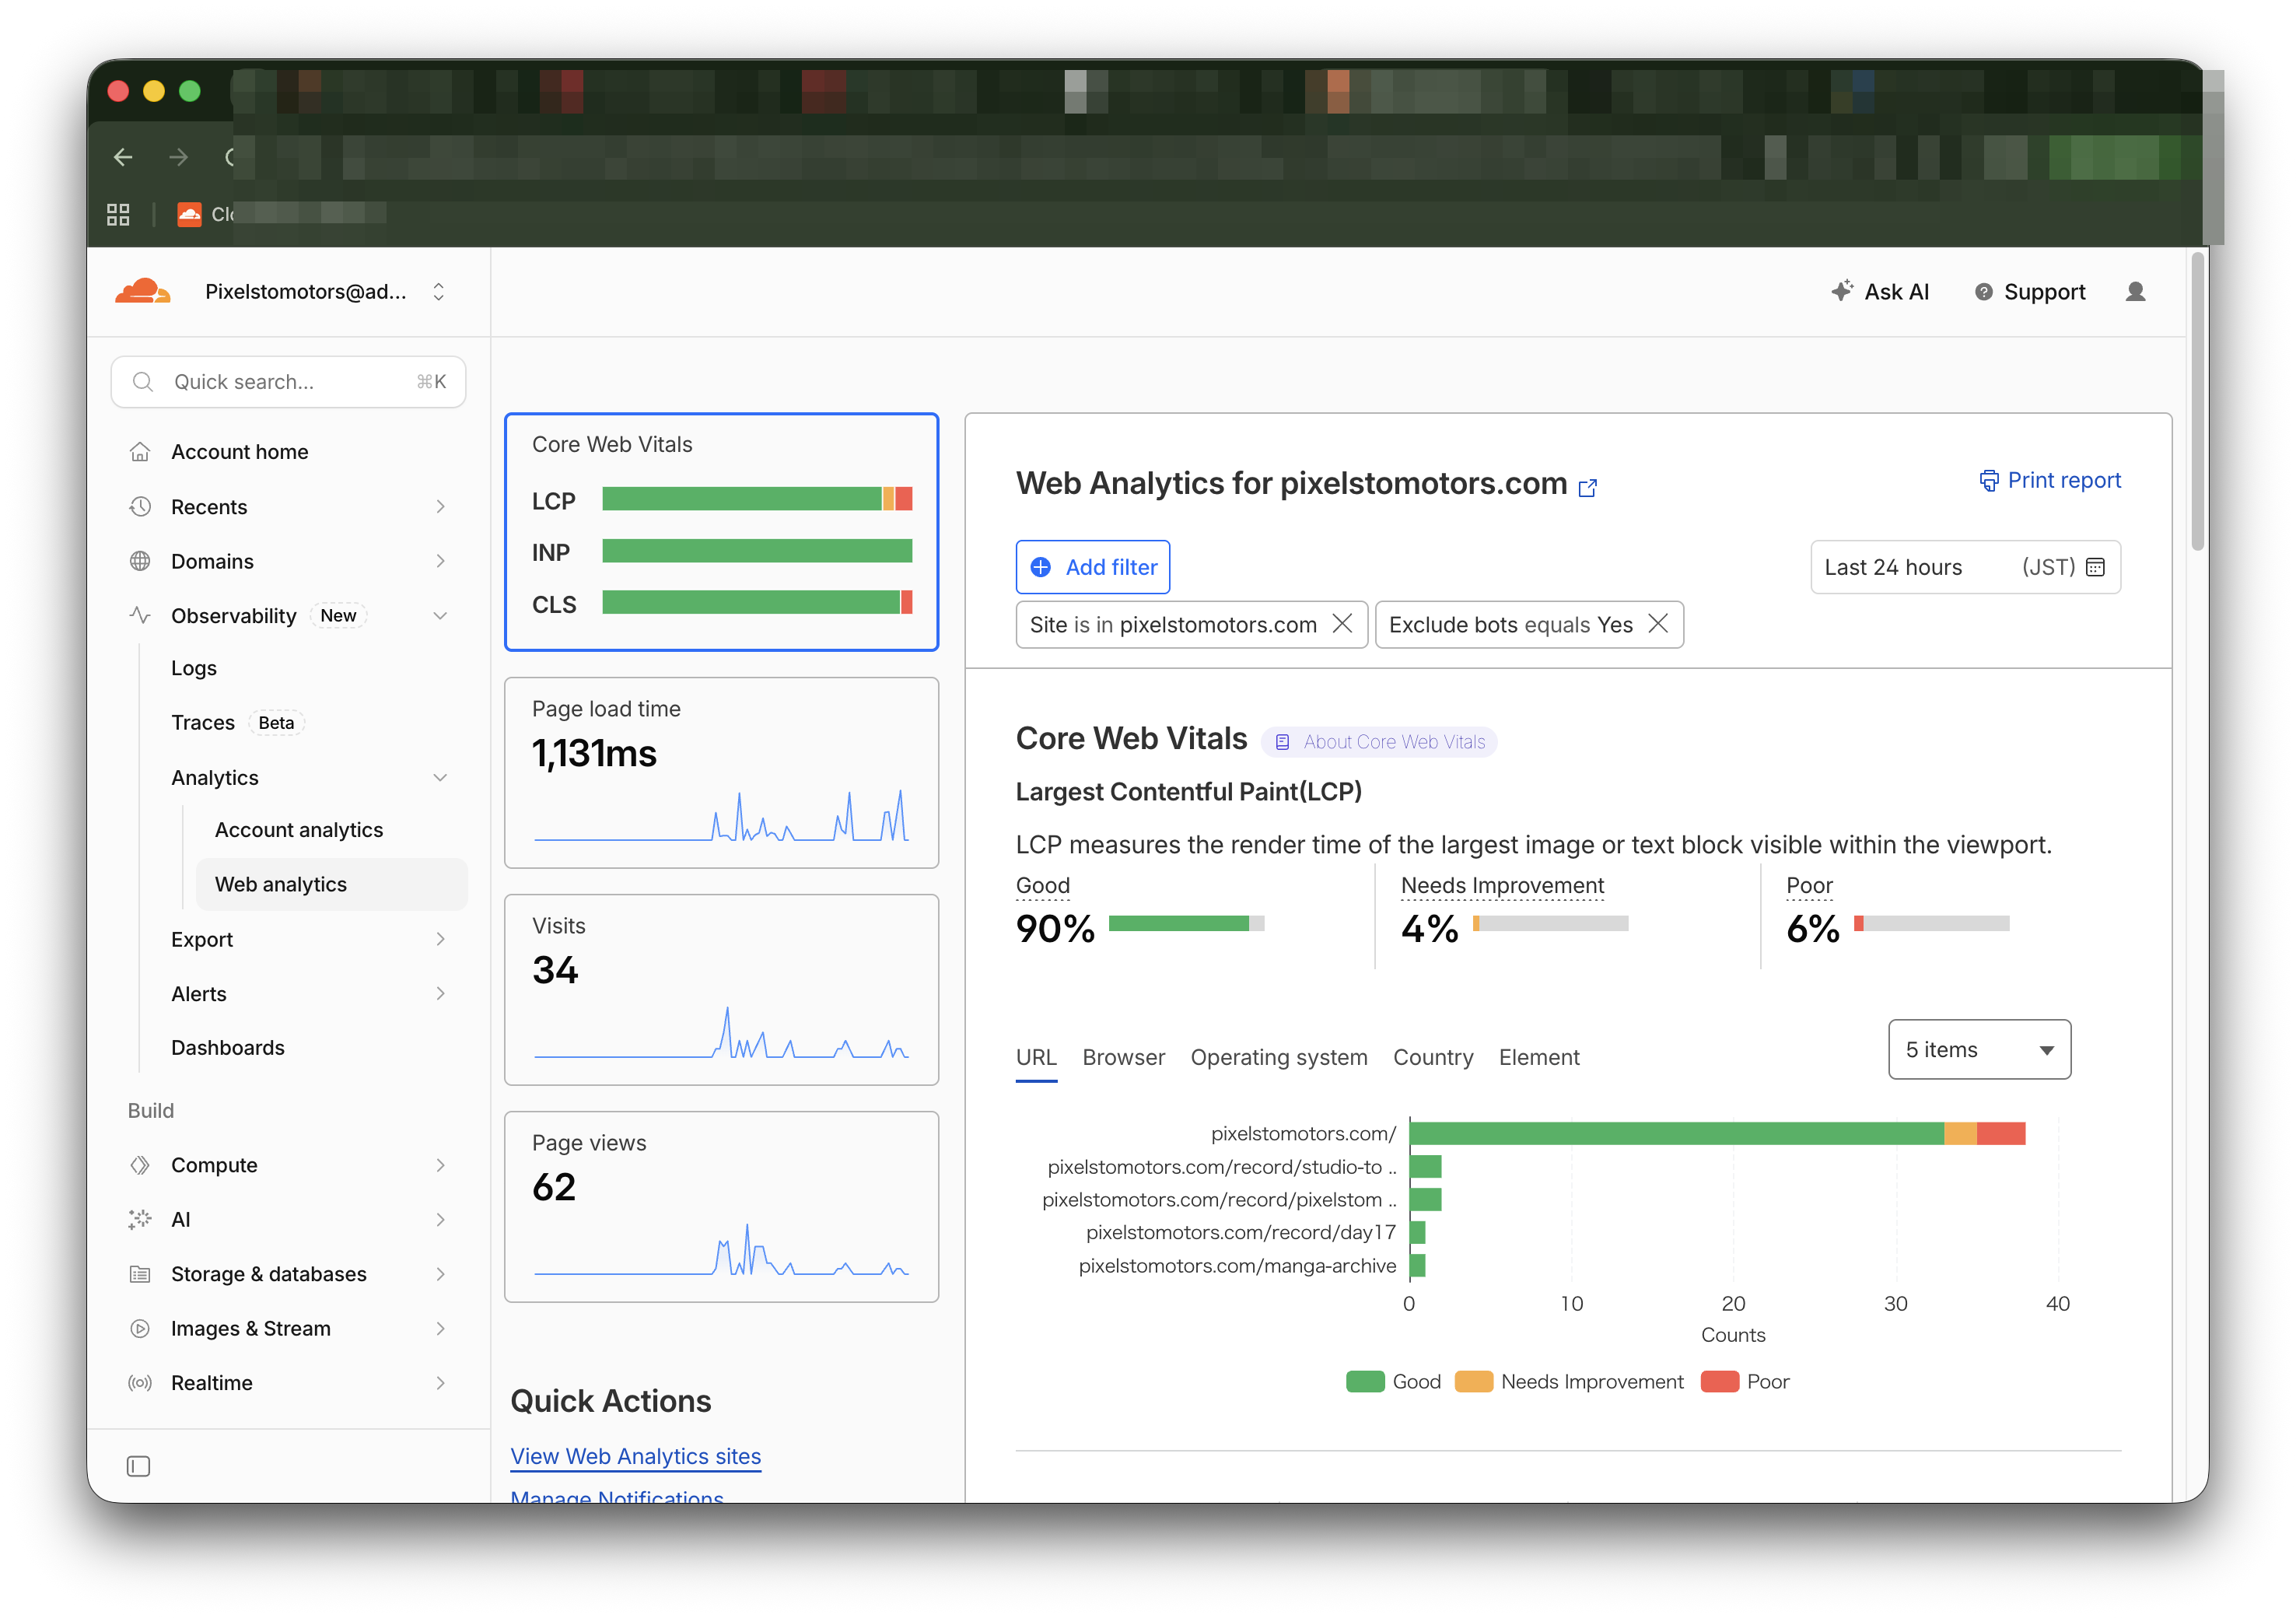Viewport: 2296px width, 1618px height.
Task: Click the Support help icon
Action: [x=1984, y=292]
